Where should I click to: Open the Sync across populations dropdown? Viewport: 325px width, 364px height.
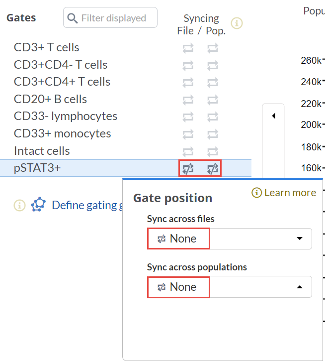(229, 287)
